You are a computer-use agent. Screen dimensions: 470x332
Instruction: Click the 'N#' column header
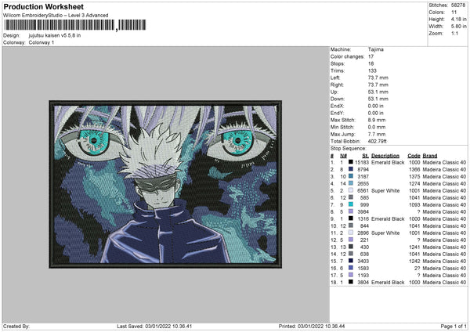coord(344,156)
